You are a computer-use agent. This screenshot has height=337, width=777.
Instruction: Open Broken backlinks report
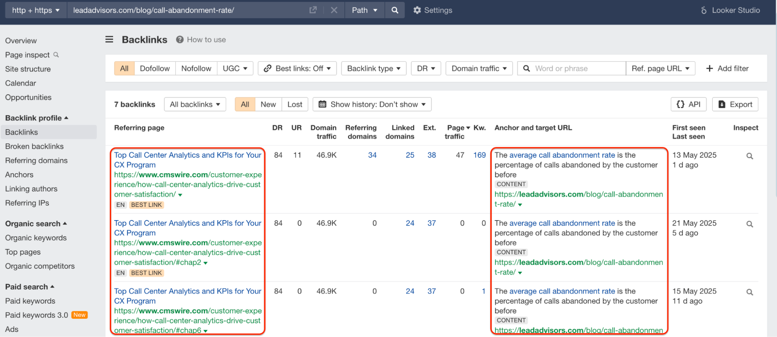coord(34,146)
